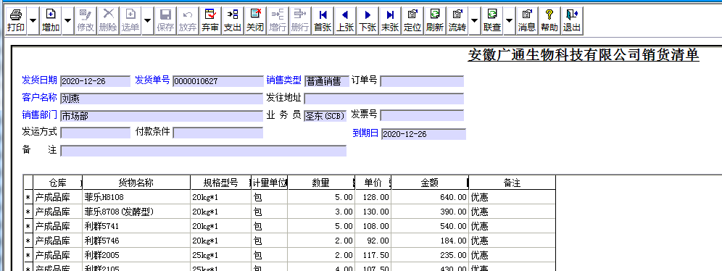Click the 发运方式 input field
This screenshot has height=271, width=722.
[x=95, y=133]
